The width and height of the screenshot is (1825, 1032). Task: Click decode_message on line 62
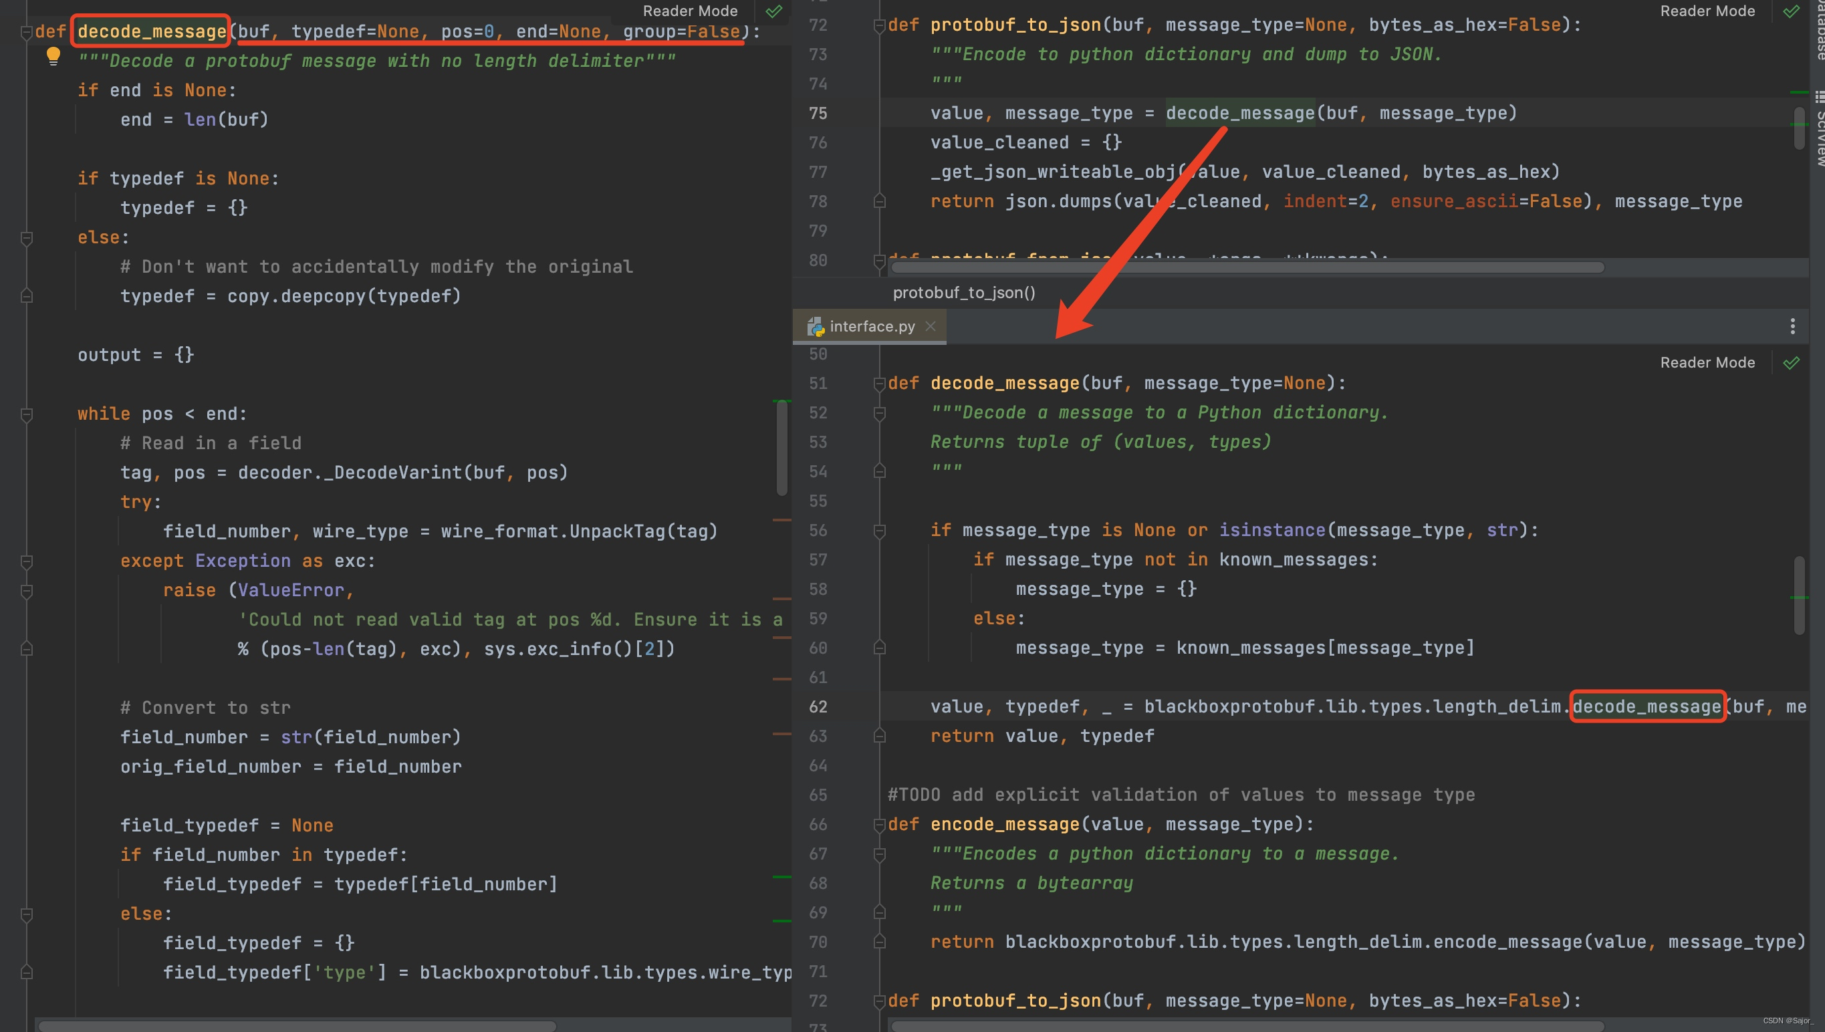point(1647,706)
